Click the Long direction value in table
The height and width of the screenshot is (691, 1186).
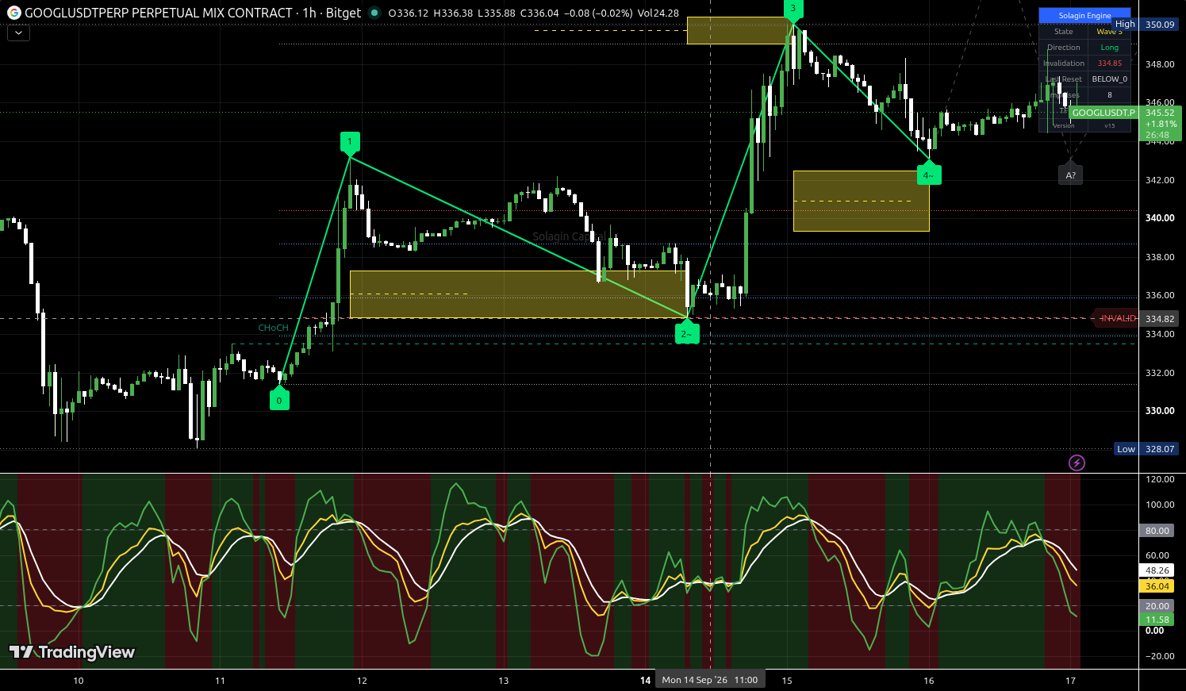pos(1110,48)
